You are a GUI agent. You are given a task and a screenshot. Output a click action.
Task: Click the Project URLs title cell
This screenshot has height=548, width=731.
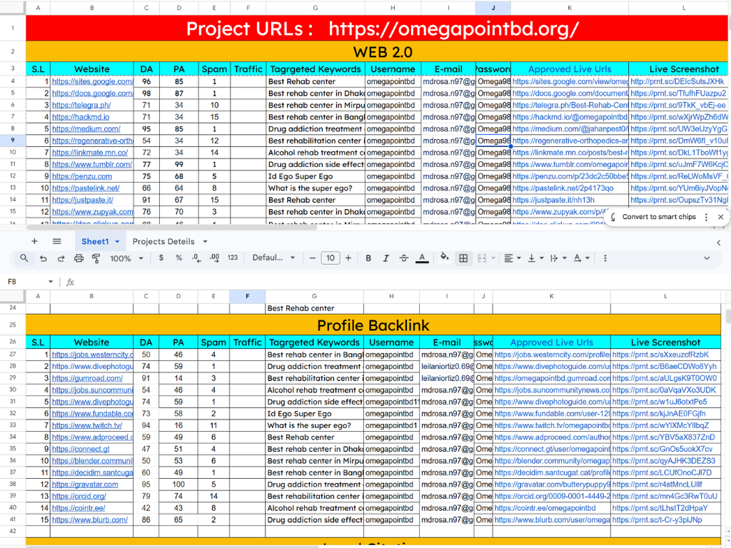[x=378, y=28]
